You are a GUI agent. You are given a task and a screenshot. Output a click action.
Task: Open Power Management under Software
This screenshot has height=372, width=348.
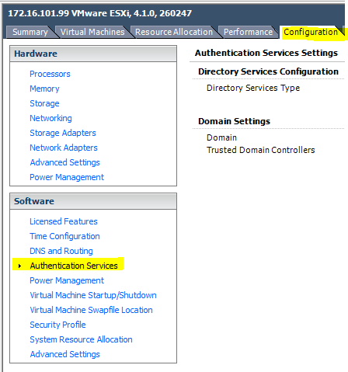click(67, 280)
